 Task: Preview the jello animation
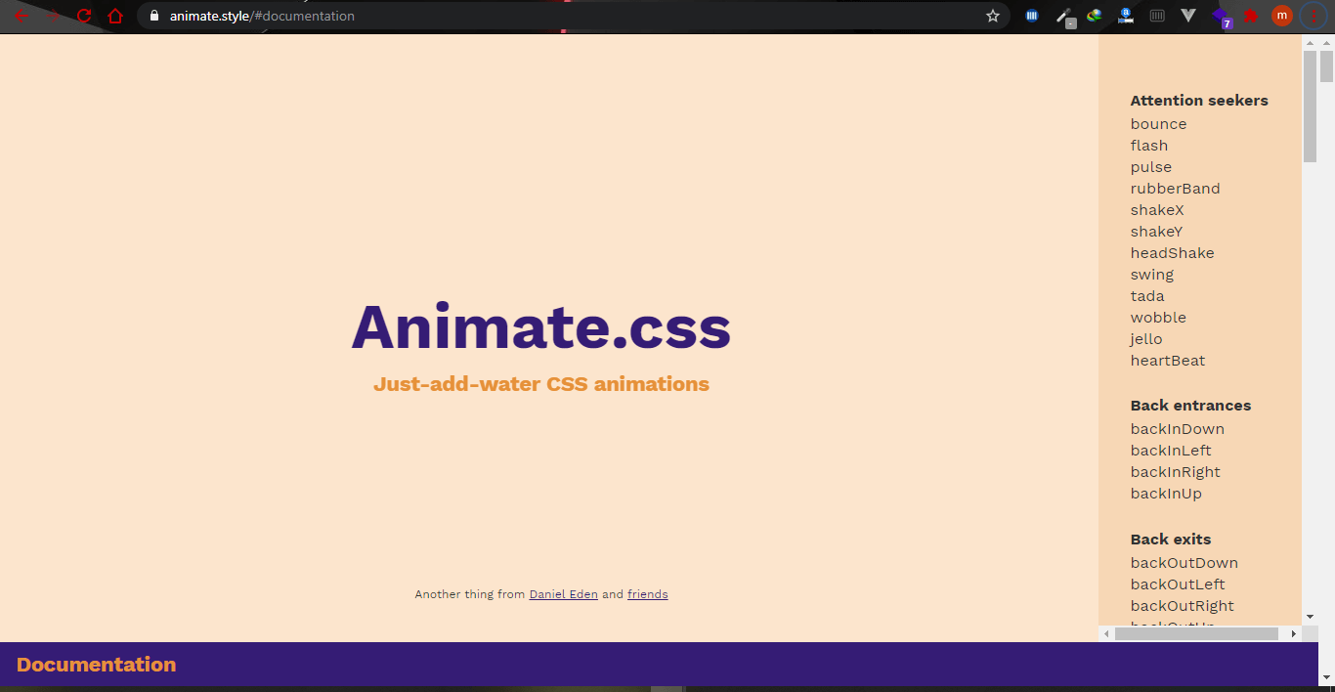point(1146,339)
